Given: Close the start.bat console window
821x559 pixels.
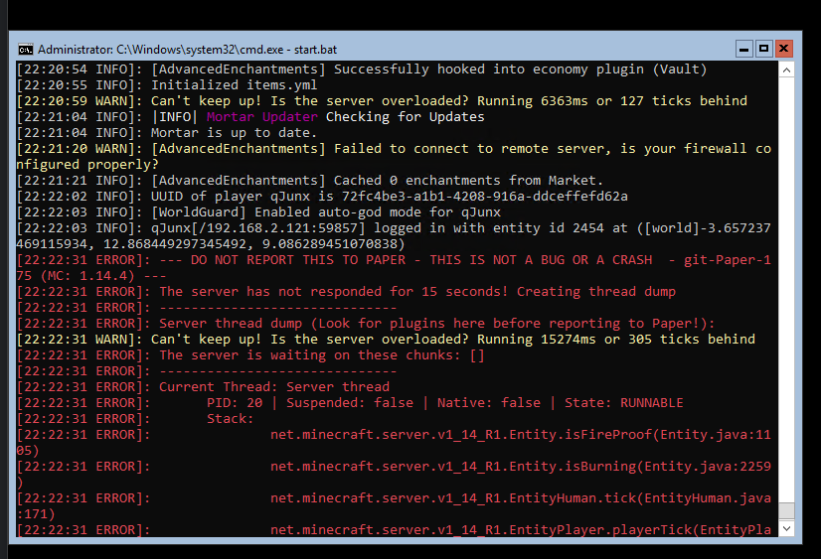Looking at the screenshot, I should click(x=784, y=49).
